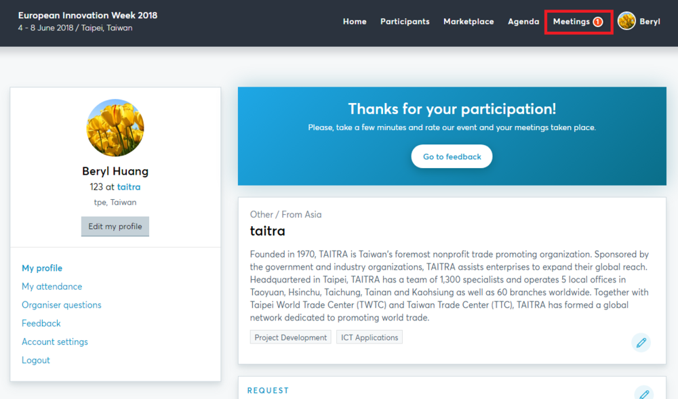Open the Beryl user menu
Viewport: 678px width, 399px height.
click(x=650, y=22)
